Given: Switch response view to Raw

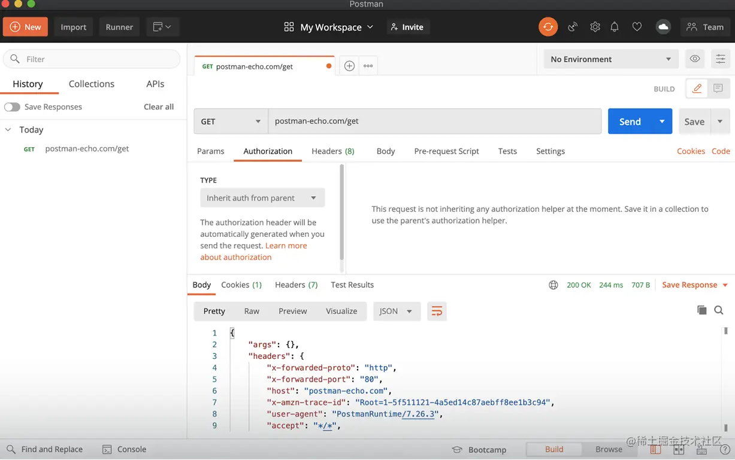Looking at the screenshot, I should click(x=252, y=311).
